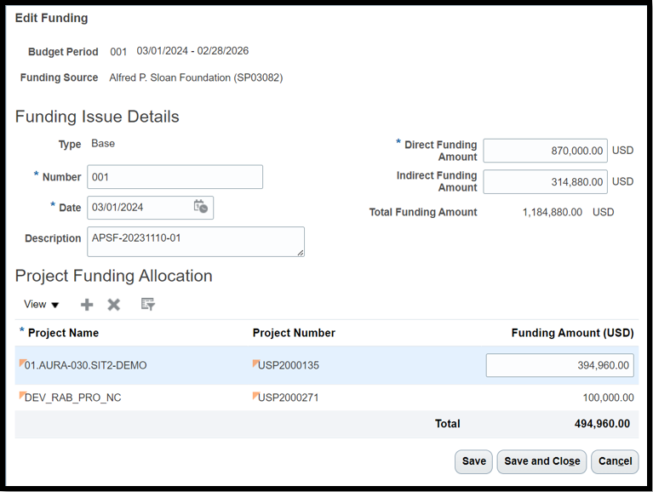Click the query by example filter icon
The height and width of the screenshot is (492, 653).
click(x=147, y=305)
